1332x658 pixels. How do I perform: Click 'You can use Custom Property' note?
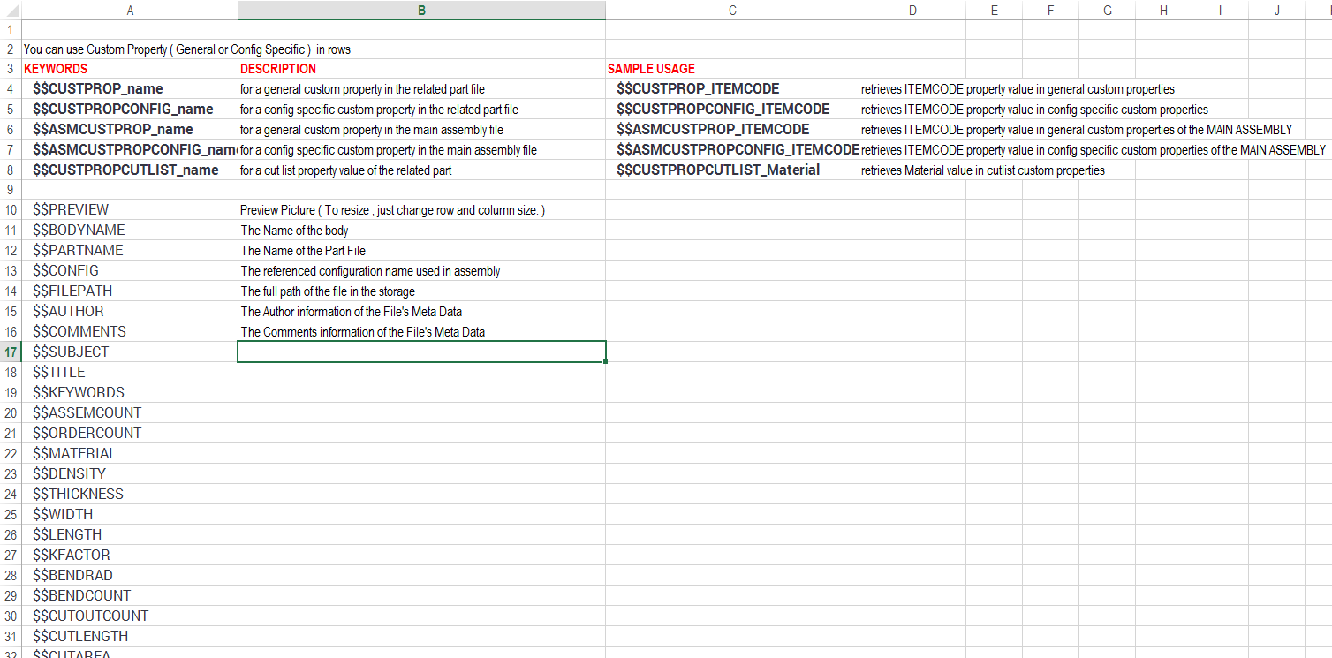pos(187,49)
